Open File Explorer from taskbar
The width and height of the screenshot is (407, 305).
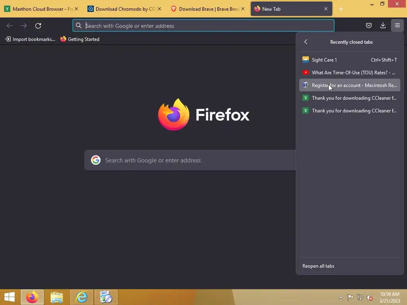click(56, 297)
